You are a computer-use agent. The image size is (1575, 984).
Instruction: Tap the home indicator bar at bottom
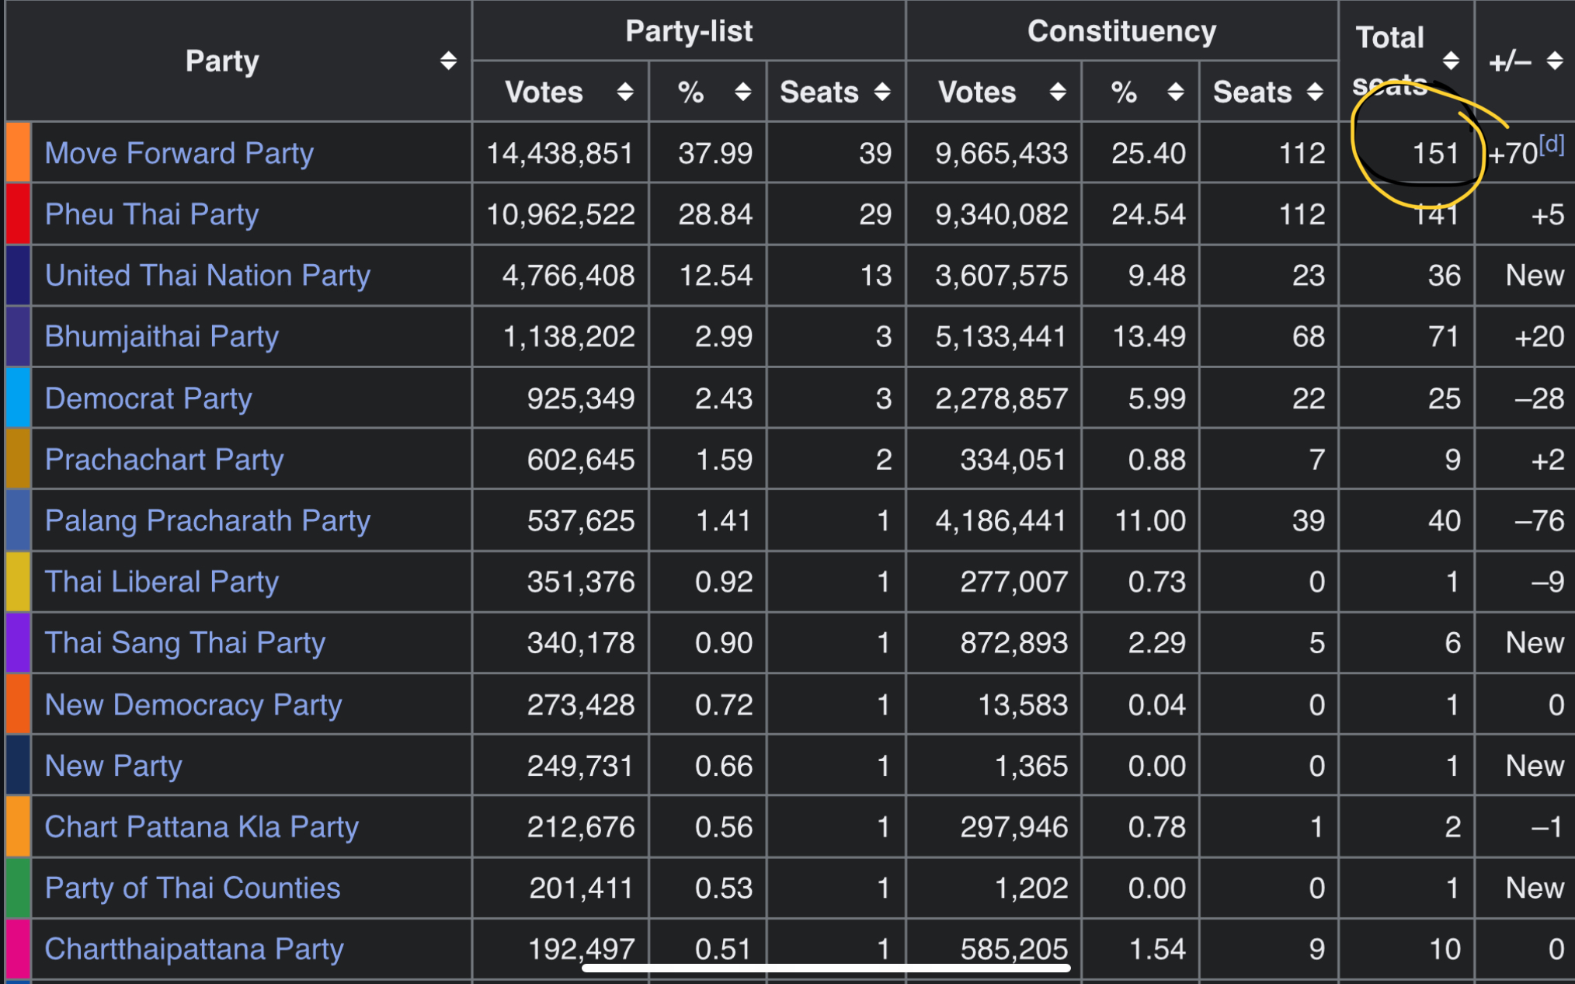click(826, 968)
